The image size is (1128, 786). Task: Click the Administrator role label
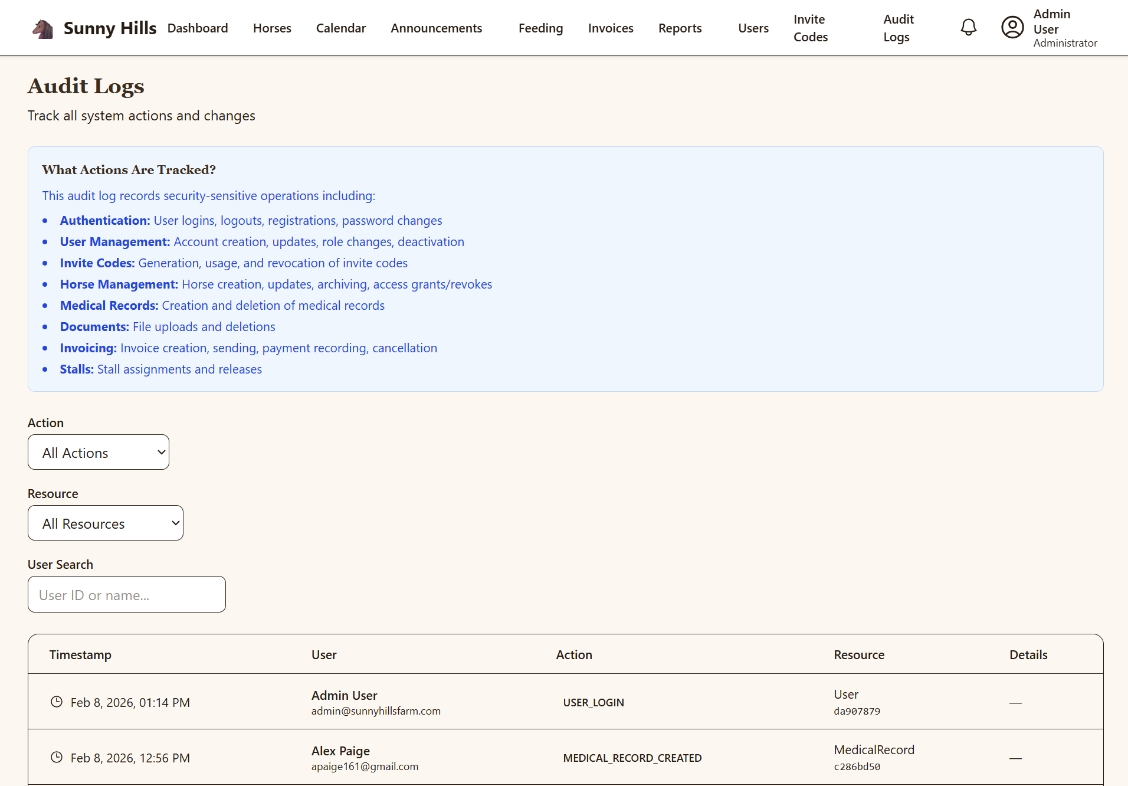point(1065,43)
